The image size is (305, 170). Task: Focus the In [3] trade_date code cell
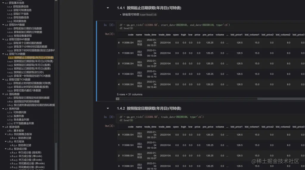(x=211, y=118)
